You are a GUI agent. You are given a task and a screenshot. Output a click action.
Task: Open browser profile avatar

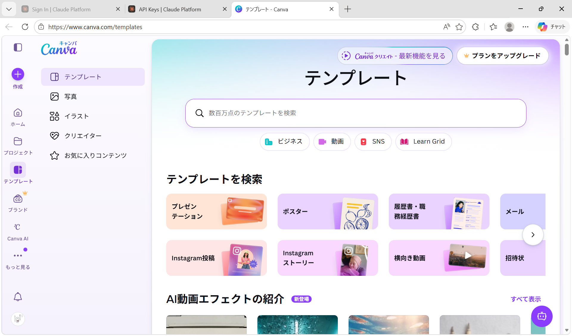(x=509, y=27)
